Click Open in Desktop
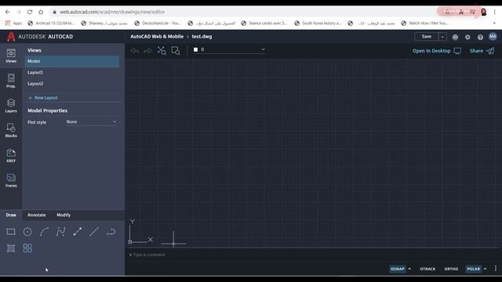Viewport: 502px width, 282px height. coord(437,51)
